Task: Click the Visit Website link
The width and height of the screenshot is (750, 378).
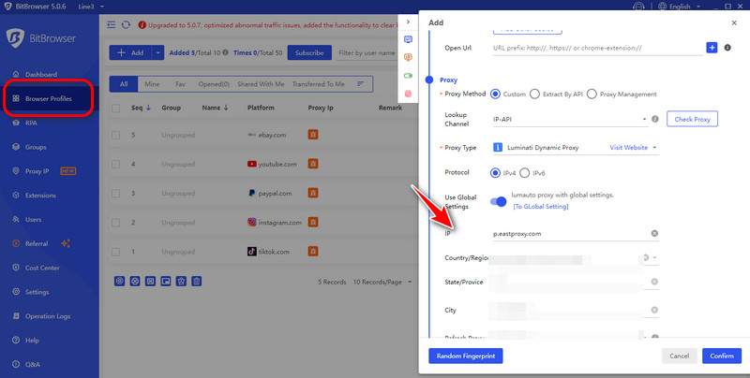Action: pos(628,148)
